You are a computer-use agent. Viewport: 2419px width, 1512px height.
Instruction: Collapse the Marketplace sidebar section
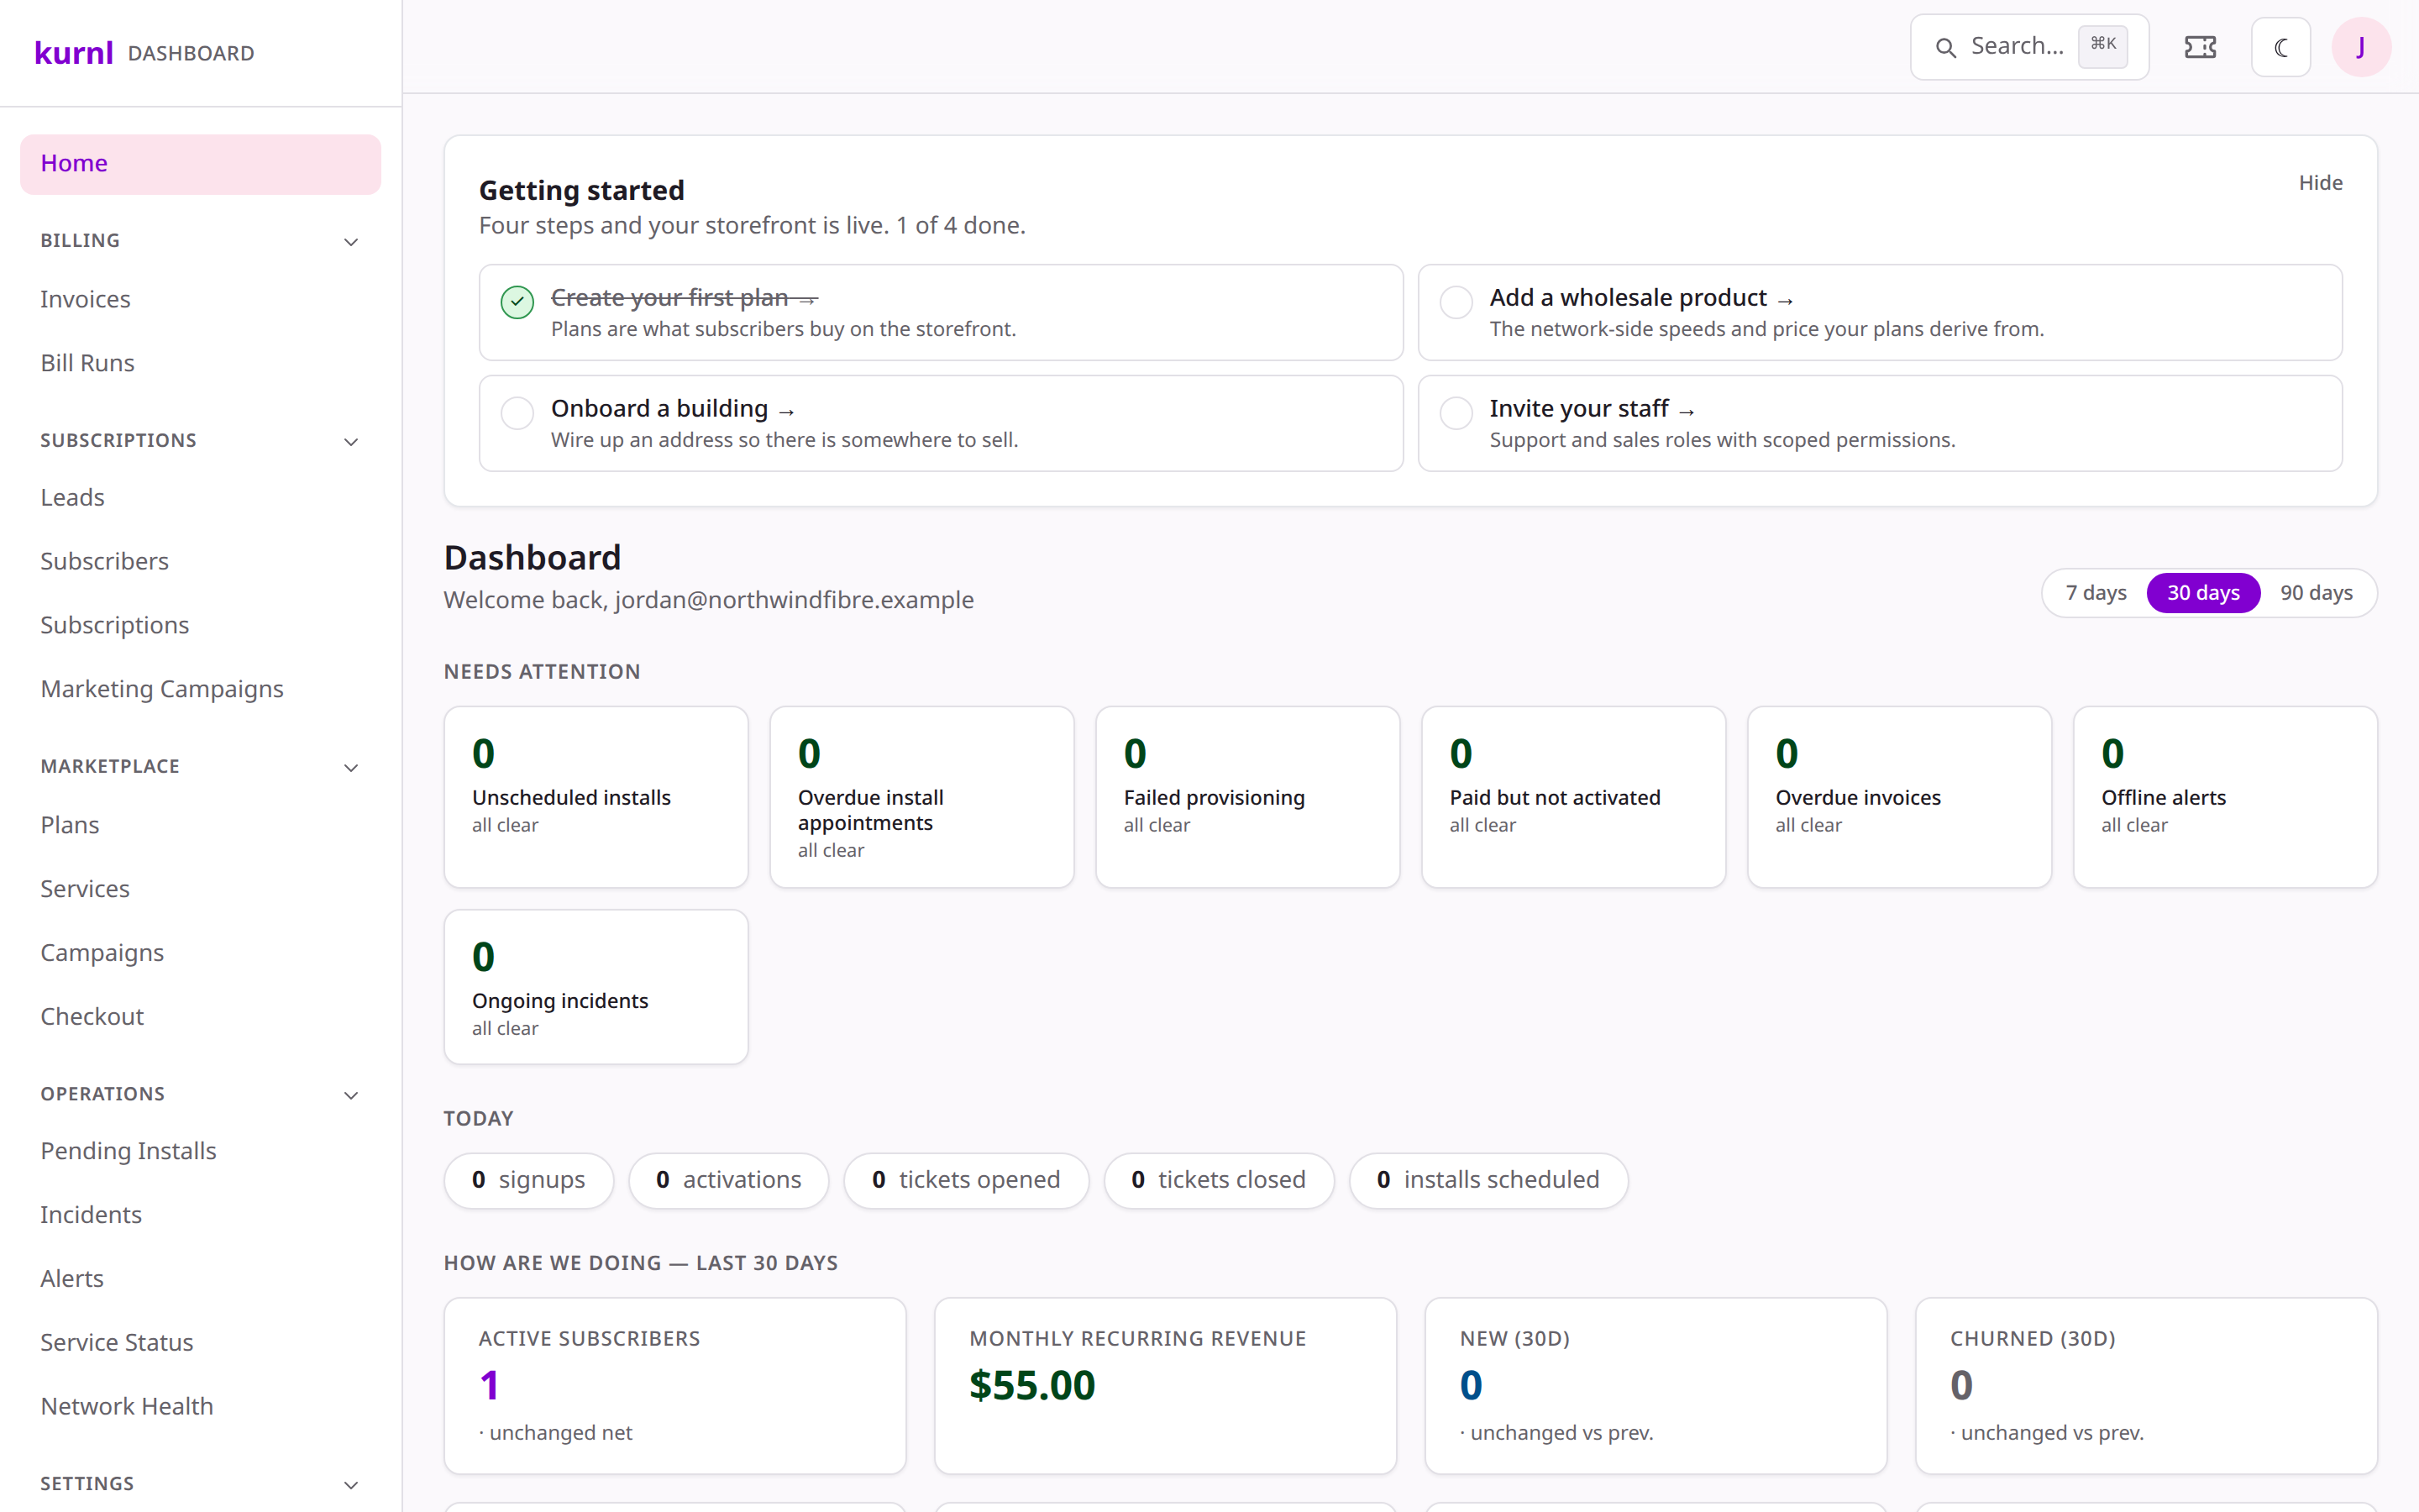[351, 767]
